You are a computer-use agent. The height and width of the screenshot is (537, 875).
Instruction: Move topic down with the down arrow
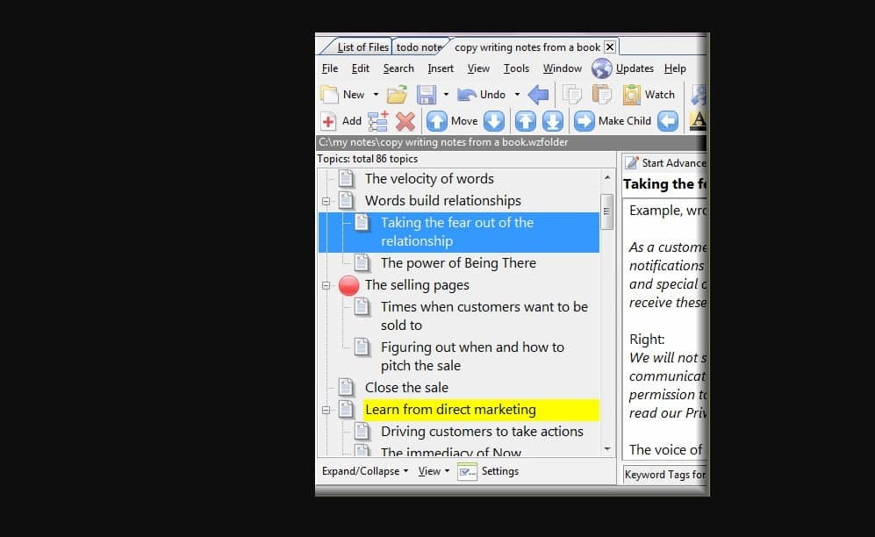494,121
